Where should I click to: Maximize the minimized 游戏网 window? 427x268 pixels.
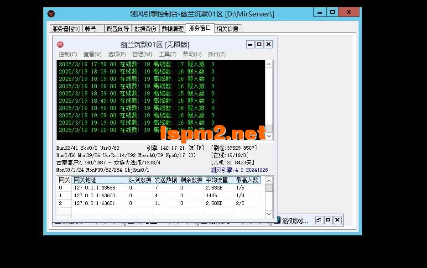(x=328, y=220)
